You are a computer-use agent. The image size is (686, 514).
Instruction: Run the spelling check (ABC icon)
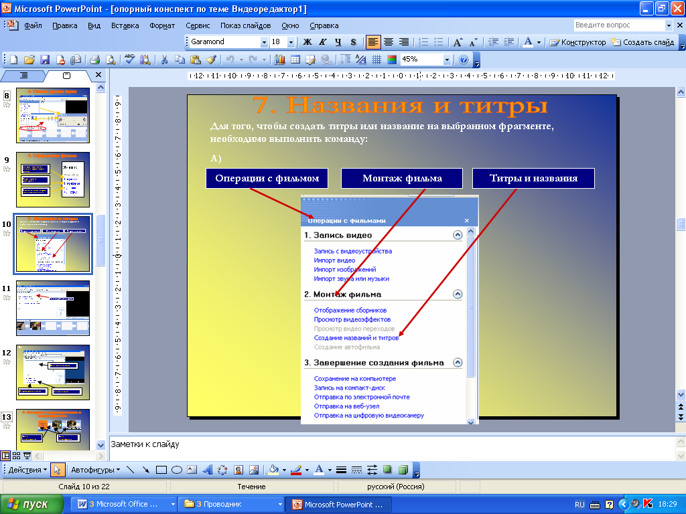[130, 60]
